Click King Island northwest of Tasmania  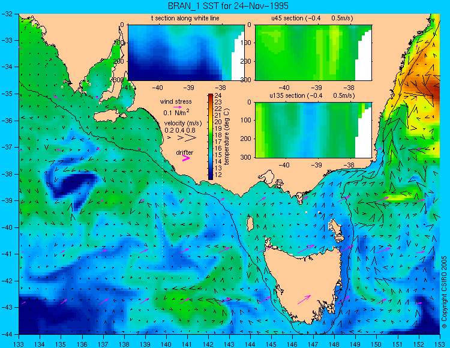(x=250, y=224)
